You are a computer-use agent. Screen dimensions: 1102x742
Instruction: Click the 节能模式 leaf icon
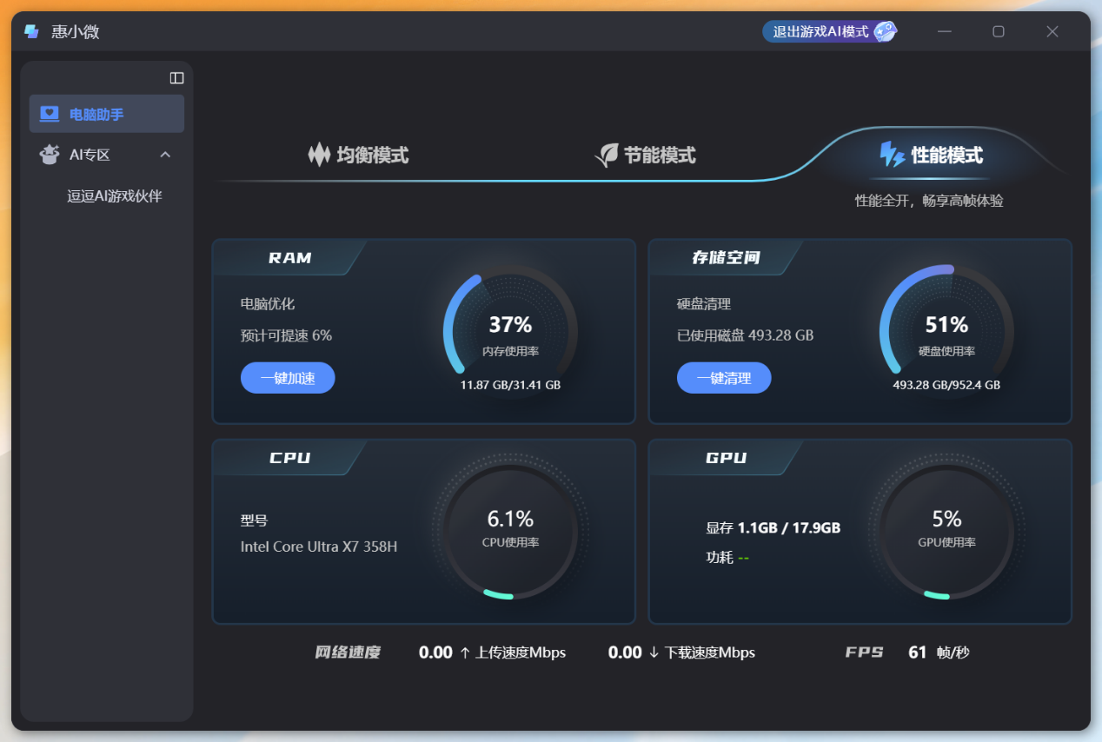606,156
